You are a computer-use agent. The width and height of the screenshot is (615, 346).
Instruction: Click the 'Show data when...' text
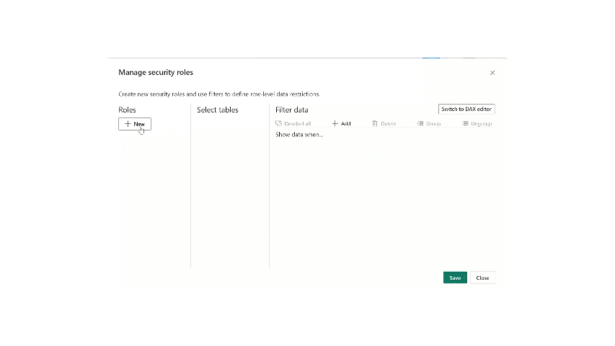click(299, 135)
